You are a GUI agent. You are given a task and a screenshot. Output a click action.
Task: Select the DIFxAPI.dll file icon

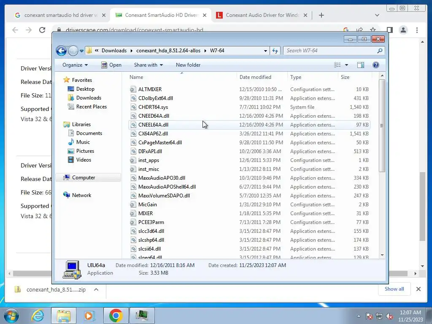133,151
